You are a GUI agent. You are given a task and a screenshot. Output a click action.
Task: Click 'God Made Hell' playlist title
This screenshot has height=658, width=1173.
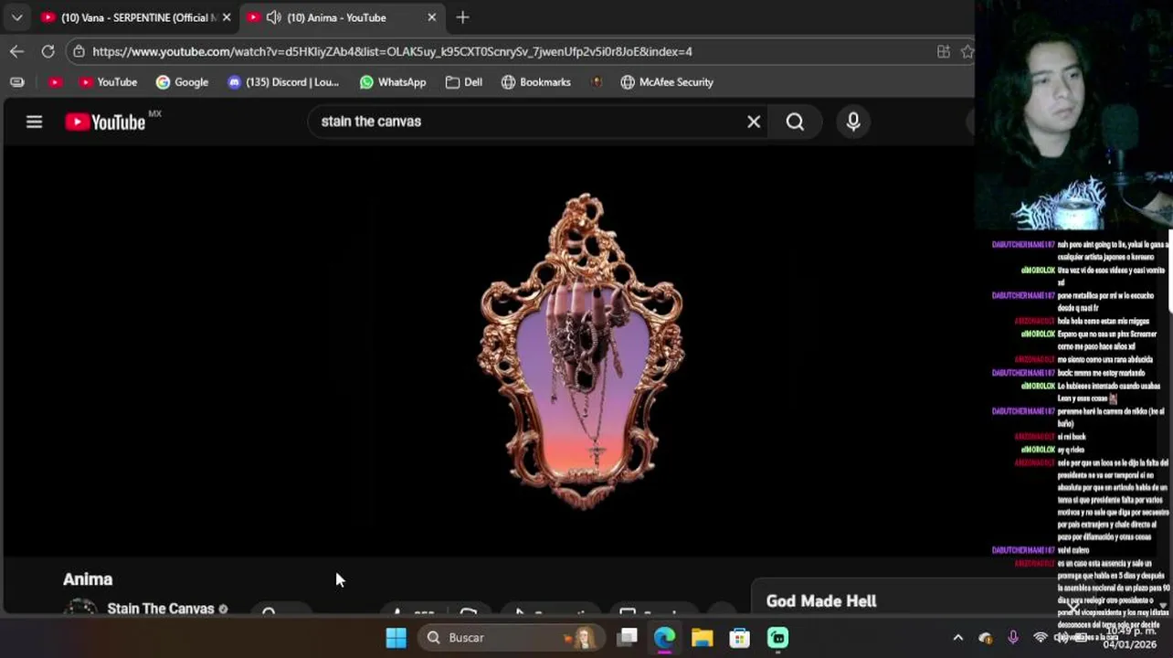coord(821,601)
